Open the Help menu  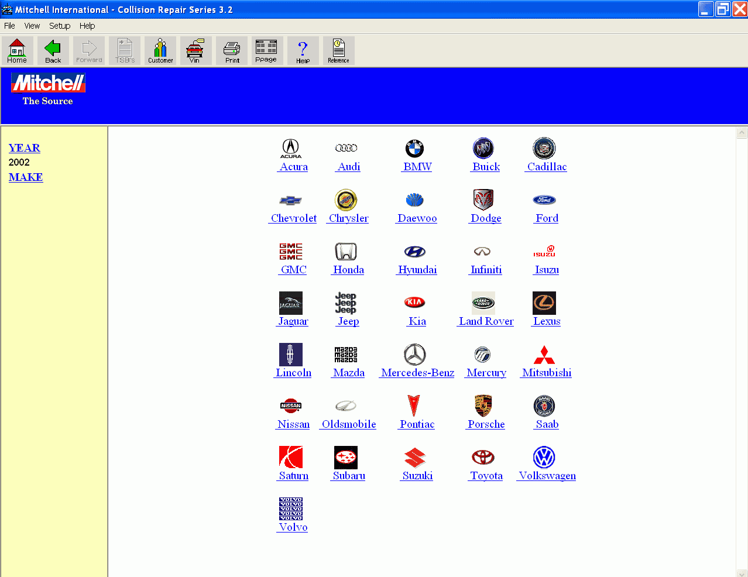(87, 26)
